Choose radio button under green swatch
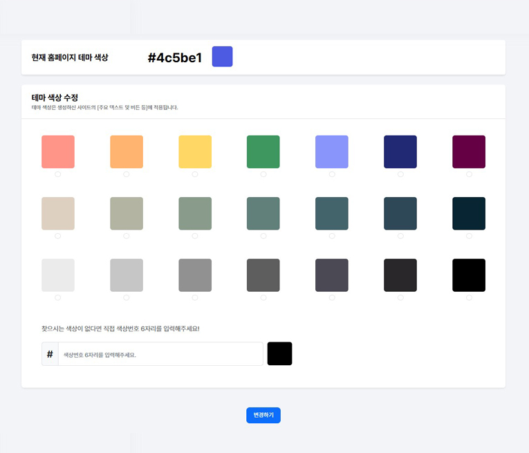 click(263, 174)
